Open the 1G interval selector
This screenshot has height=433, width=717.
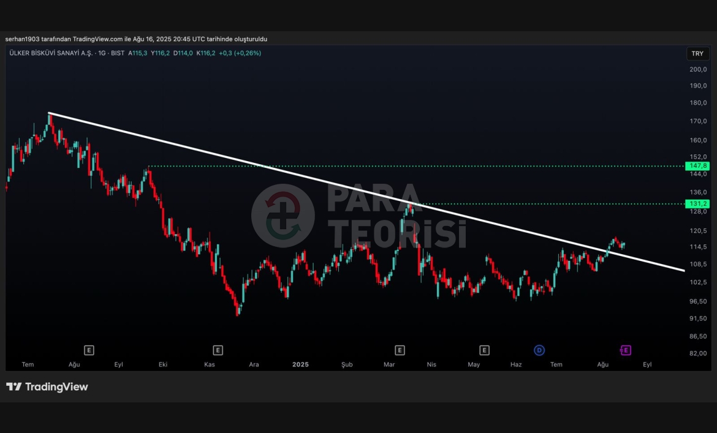[x=102, y=53]
